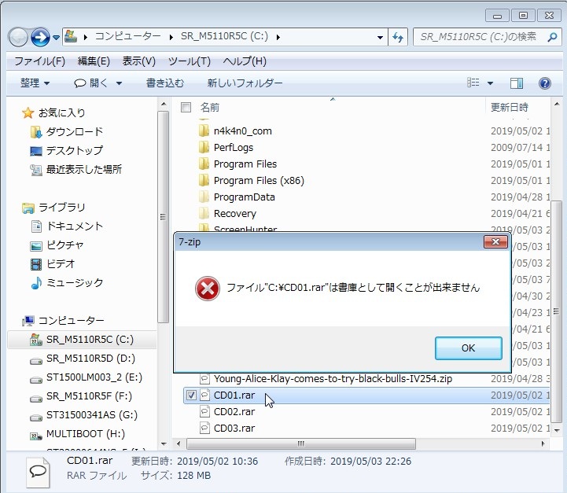Expand the arrow next to 開く
The image size is (567, 493).
(x=119, y=83)
